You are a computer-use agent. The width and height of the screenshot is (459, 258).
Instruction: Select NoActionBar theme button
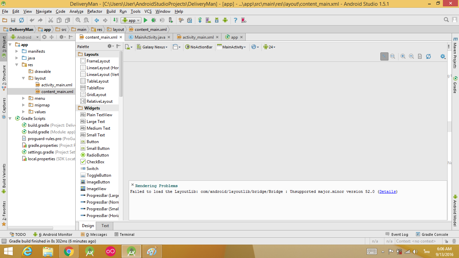[199, 47]
